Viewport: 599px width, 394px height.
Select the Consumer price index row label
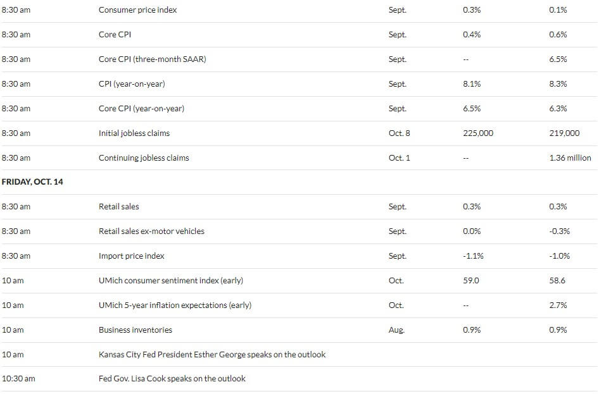pyautogui.click(x=137, y=10)
